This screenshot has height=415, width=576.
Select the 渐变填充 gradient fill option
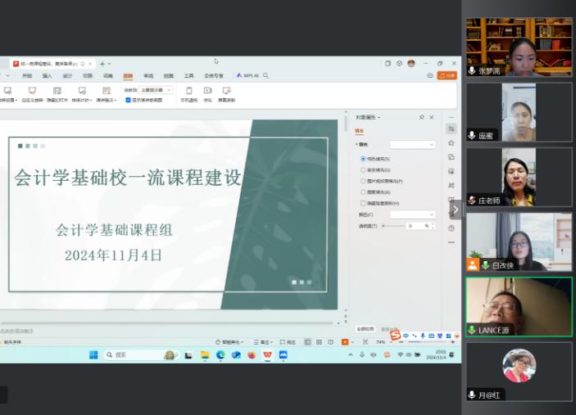coord(363,169)
